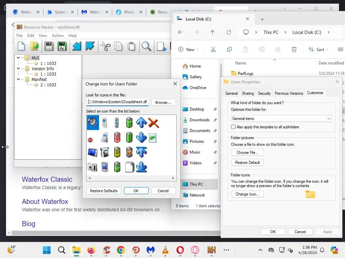Click the Delete trash icon in File Explorer
Viewport: 345px width, 258px height.
(294, 49)
